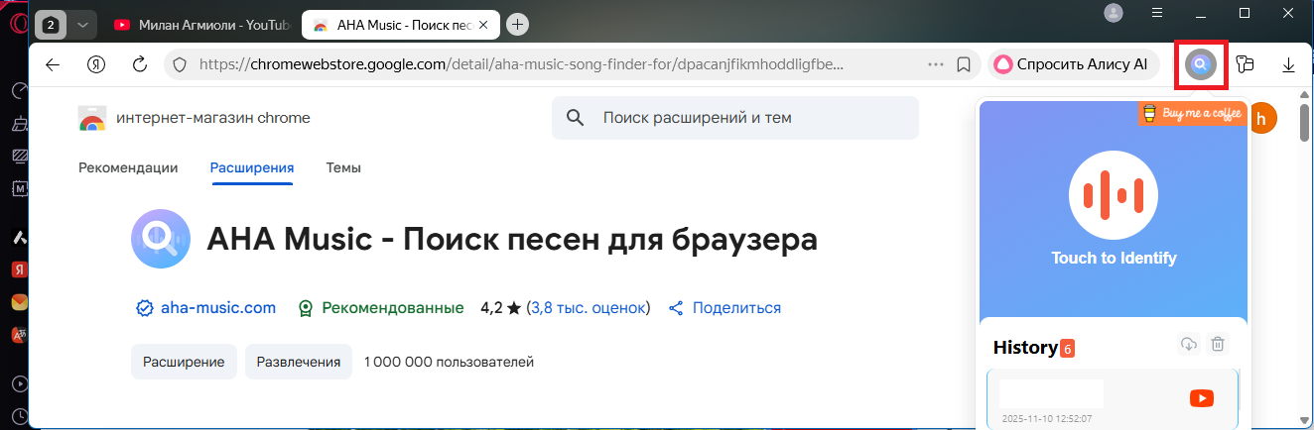Open the browser hamburger menu
Viewport: 1314px width, 430px height.
coord(1157,13)
